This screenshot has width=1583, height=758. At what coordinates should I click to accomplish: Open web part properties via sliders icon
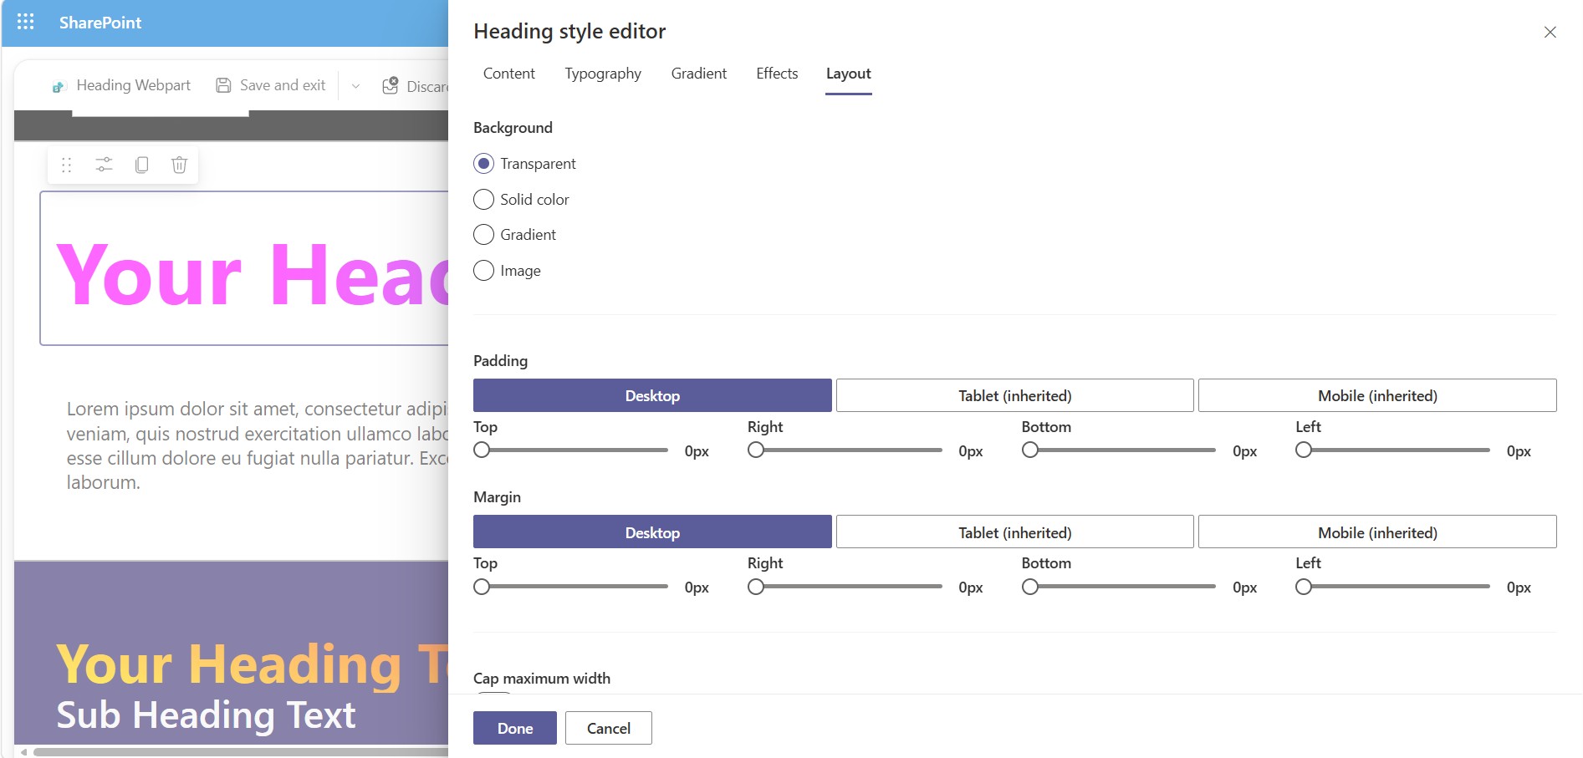104,165
